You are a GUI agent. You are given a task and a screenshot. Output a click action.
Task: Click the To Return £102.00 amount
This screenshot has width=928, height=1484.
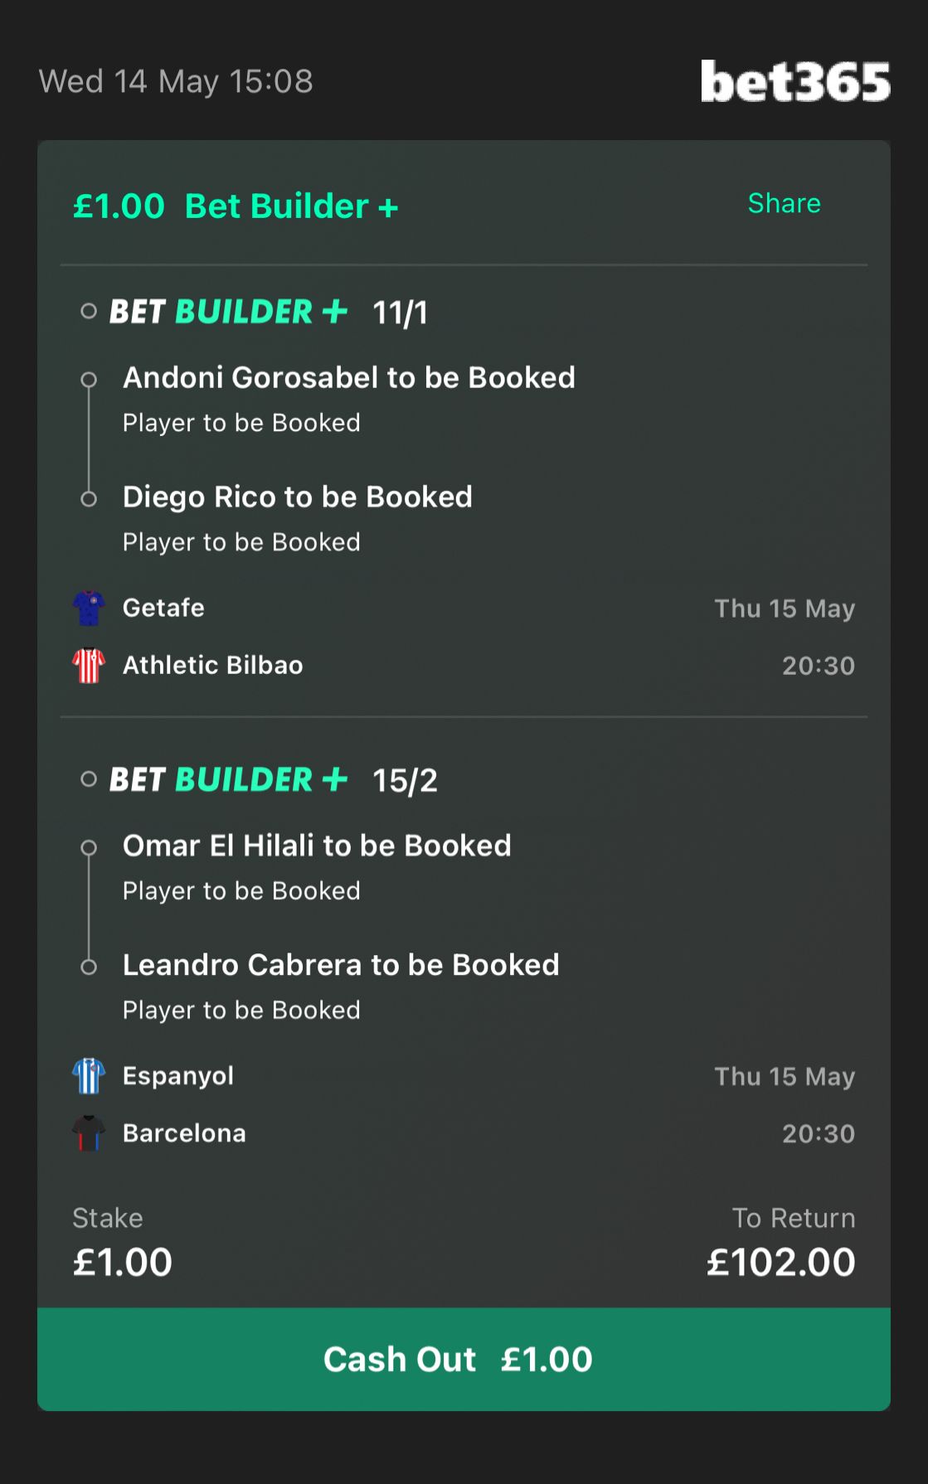tap(780, 1263)
